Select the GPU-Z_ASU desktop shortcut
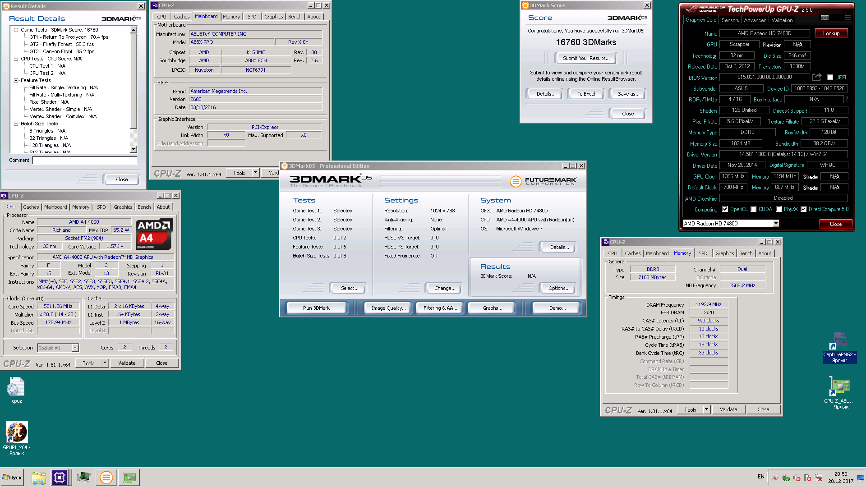Viewport: 866px width, 487px height. pos(839,393)
